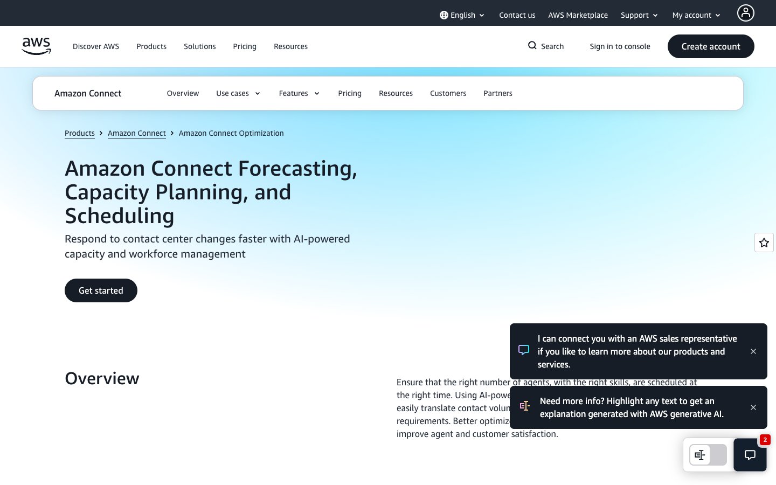Viewport: 776px width, 485px height.
Task: Dismiss the sales representative message
Action: click(753, 351)
